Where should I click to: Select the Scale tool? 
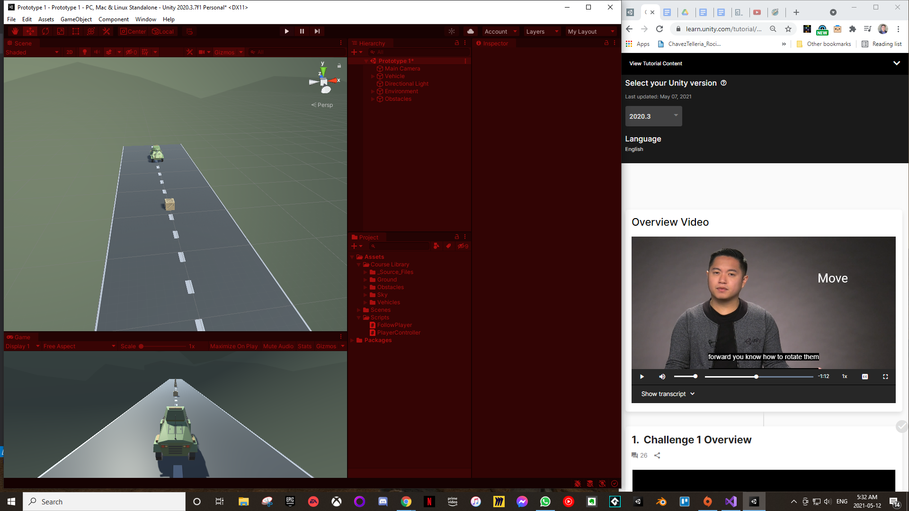click(x=61, y=31)
